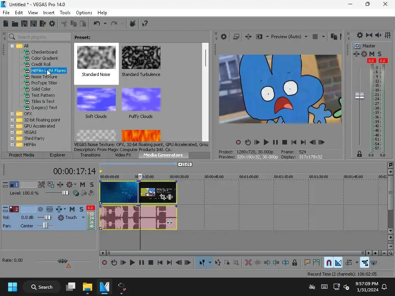Expand the Third Party folder
This screenshot has width=395, height=296.
[x=12, y=138]
